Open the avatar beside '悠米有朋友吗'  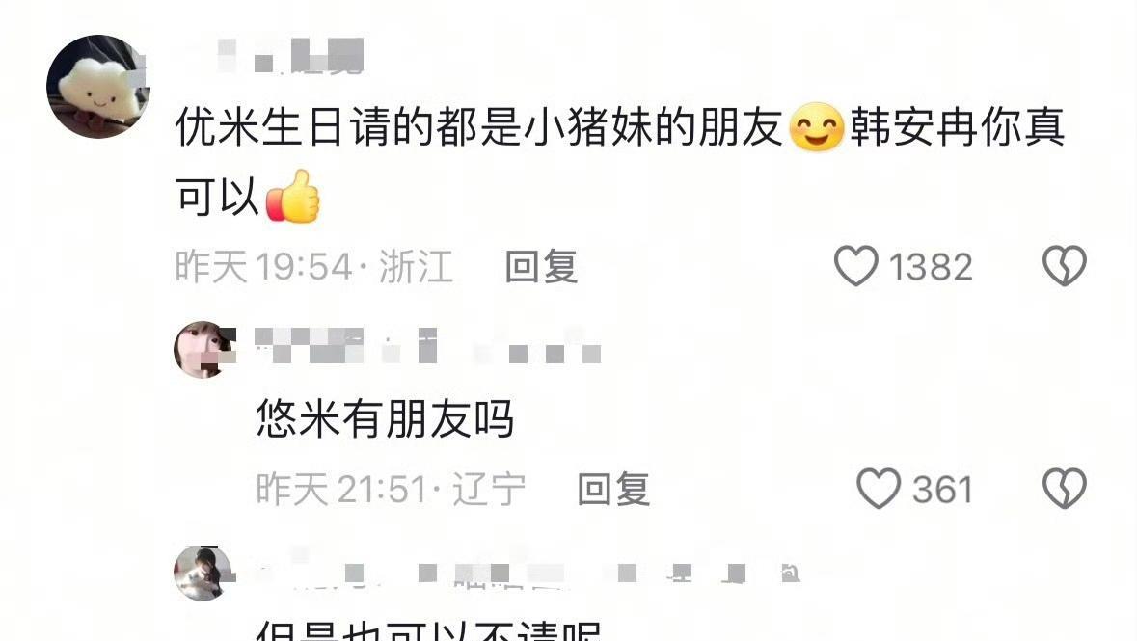203,350
